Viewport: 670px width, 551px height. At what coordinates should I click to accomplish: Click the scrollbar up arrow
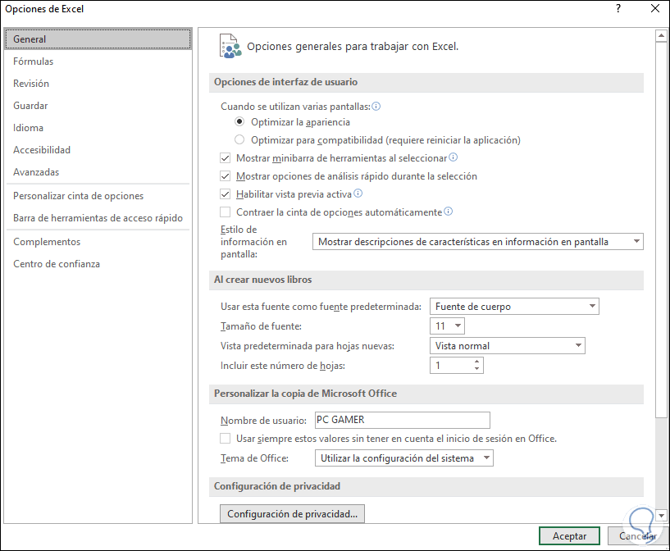coord(661,36)
